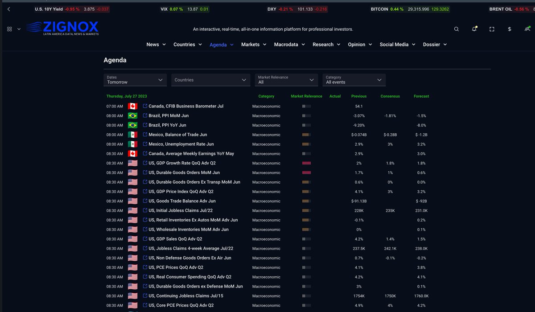
Task: Click the ZIGNOX logo
Action: tap(62, 29)
